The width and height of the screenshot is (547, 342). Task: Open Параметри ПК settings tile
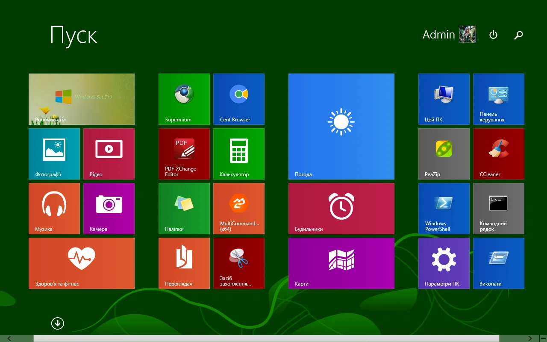tap(444, 263)
